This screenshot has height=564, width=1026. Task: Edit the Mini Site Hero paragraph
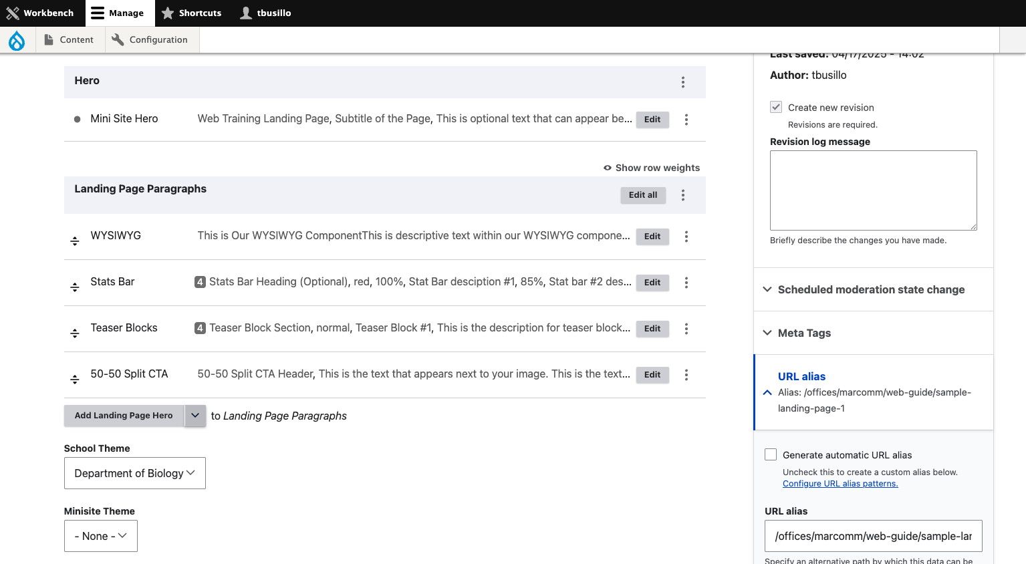[652, 120]
